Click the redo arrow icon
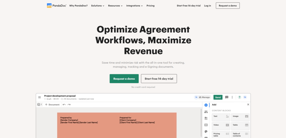The width and height of the screenshot is (286, 138). tap(69, 105)
